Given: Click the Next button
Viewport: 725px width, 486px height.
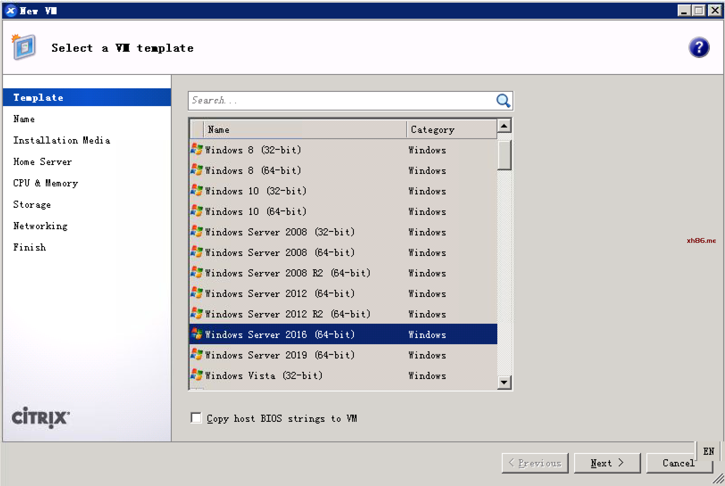Looking at the screenshot, I should pos(607,463).
